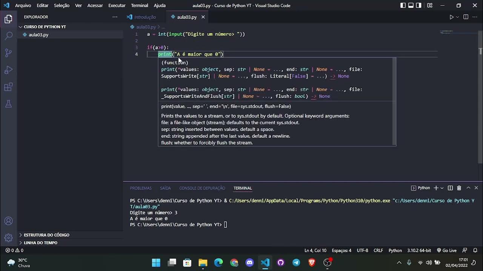
Task: Change encoding via UTF-8 status item
Action: (x=362, y=250)
